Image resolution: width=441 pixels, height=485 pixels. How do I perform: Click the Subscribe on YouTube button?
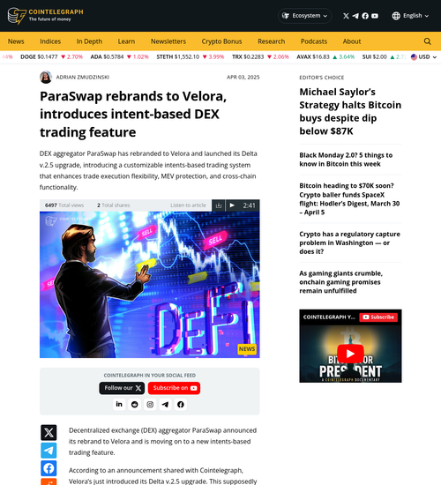click(174, 388)
